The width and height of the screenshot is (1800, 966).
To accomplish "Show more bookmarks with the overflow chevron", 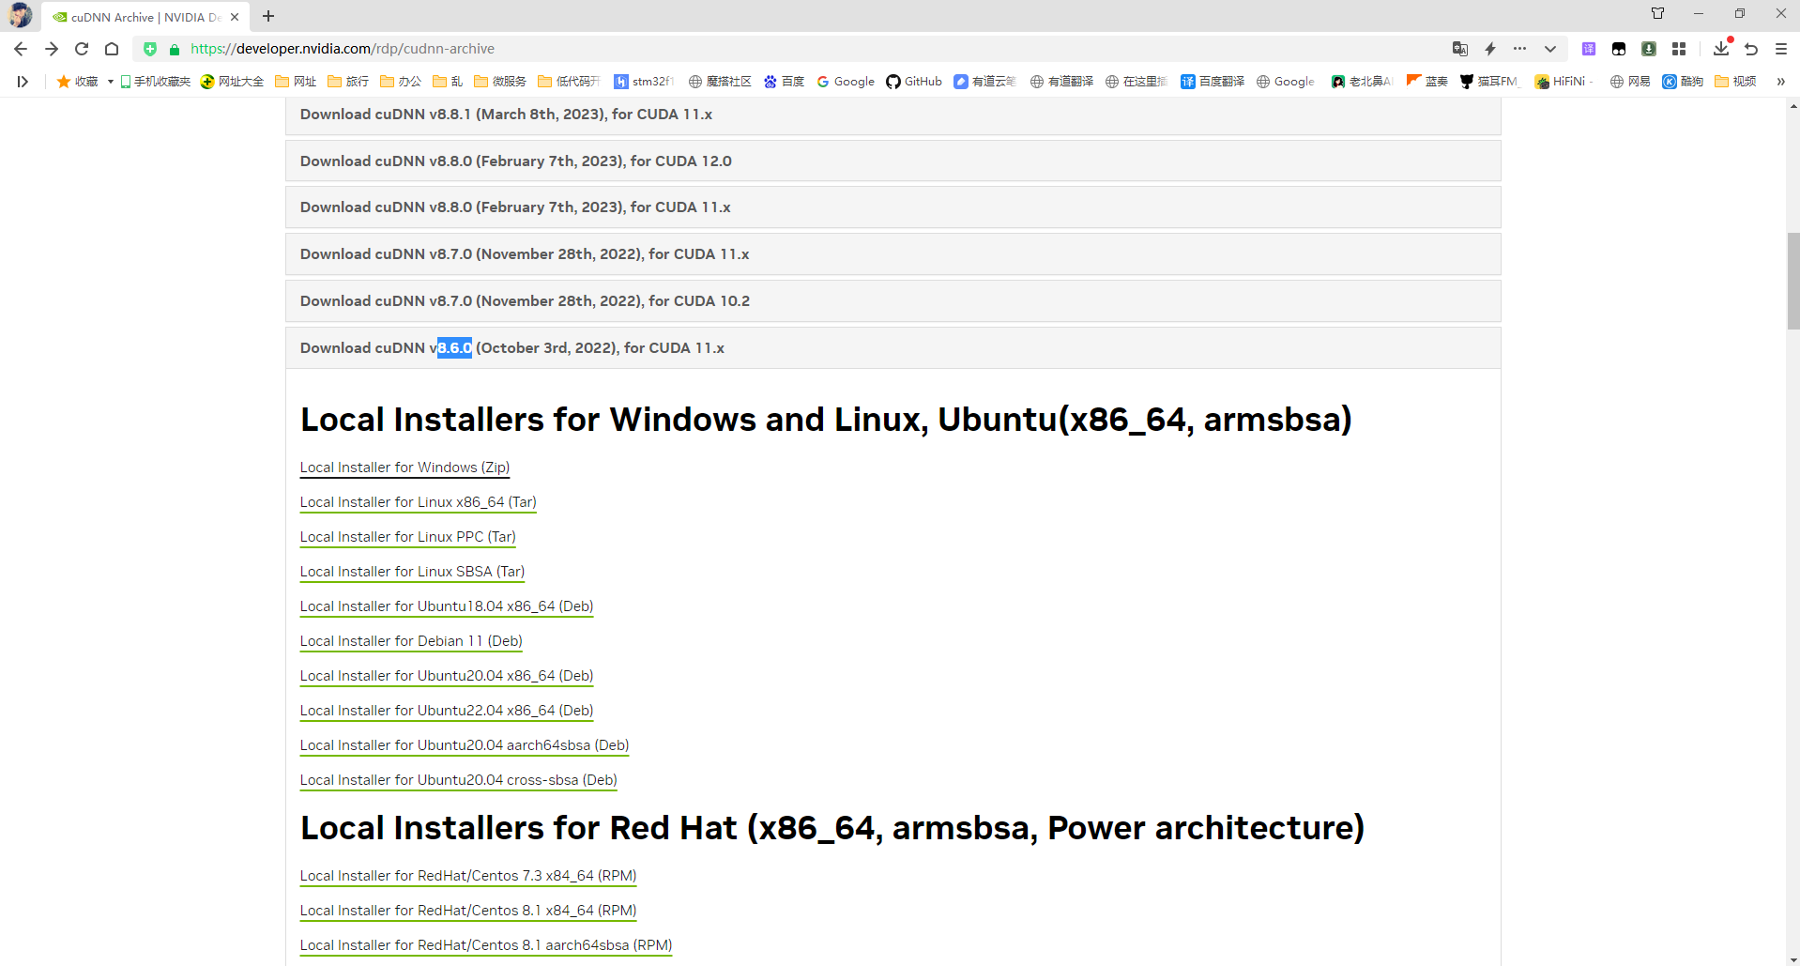I will (x=1779, y=82).
